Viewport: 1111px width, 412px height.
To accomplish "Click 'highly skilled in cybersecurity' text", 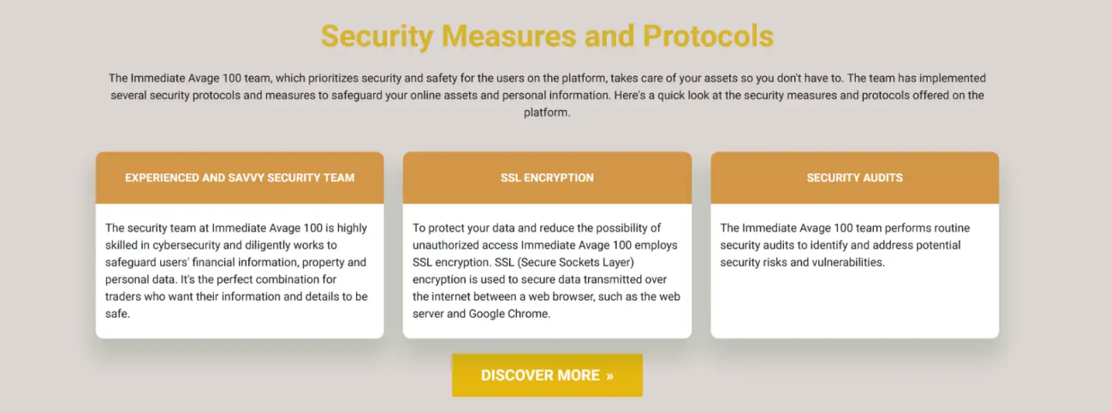I will coord(235,237).
